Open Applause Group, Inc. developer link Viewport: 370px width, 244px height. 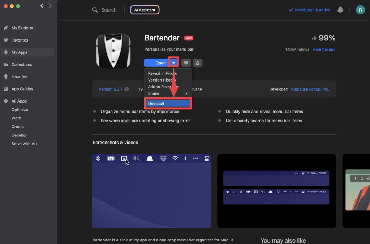tap(310, 89)
